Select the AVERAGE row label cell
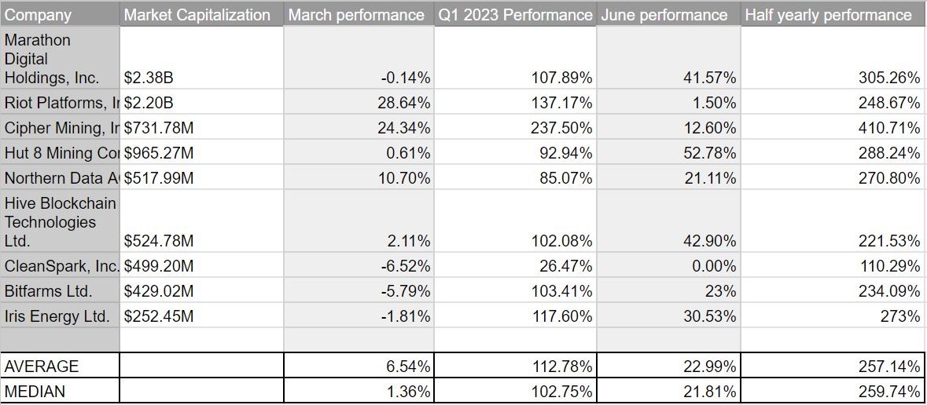 pyautogui.click(x=60, y=367)
